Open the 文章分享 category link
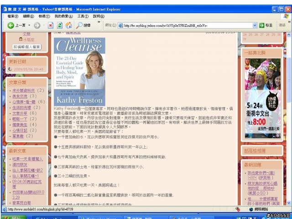Image resolution: width=292 pixels, height=219 pixels. 20,113
